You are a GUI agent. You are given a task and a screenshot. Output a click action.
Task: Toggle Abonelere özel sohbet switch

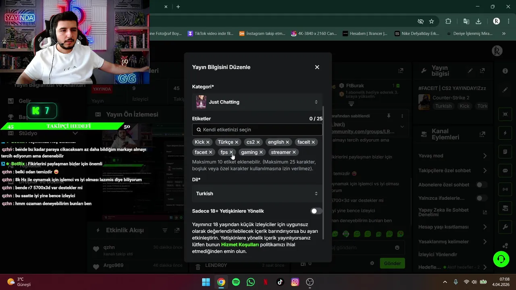tap(481, 185)
